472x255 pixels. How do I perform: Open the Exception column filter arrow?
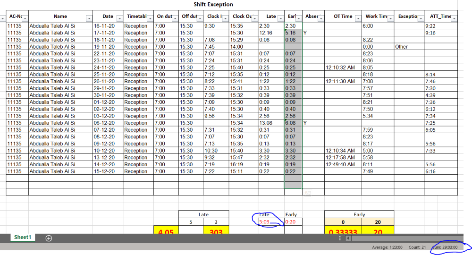coord(420,18)
